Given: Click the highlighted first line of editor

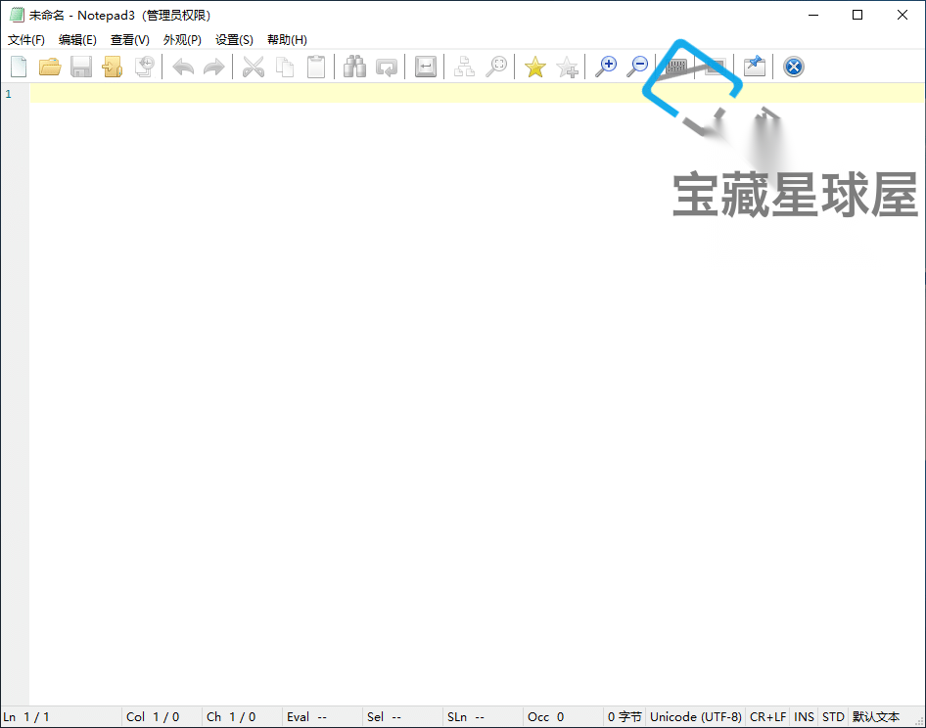Looking at the screenshot, I should point(477,93).
